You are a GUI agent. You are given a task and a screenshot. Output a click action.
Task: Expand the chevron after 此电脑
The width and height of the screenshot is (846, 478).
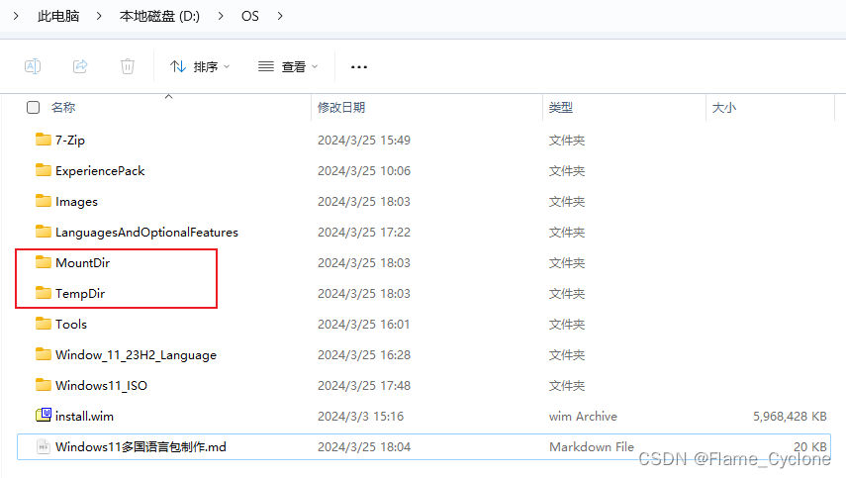[x=99, y=16]
